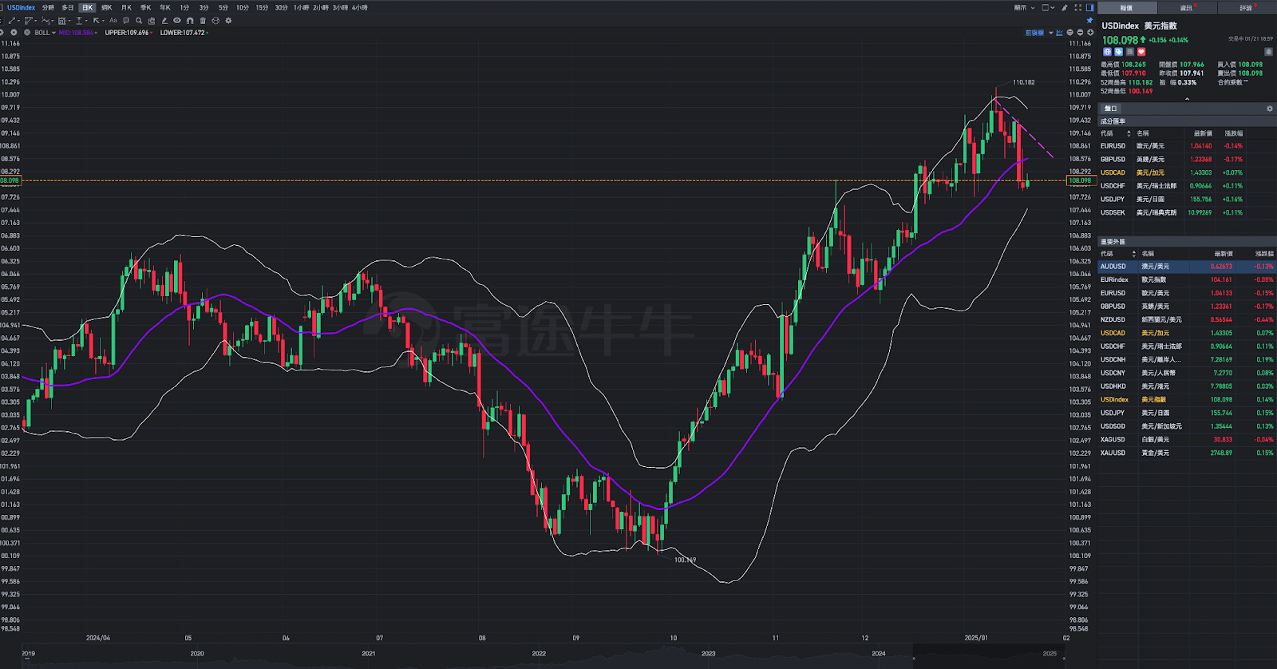Collapse the quote details chevron
The image size is (1277, 669).
[1187, 99]
